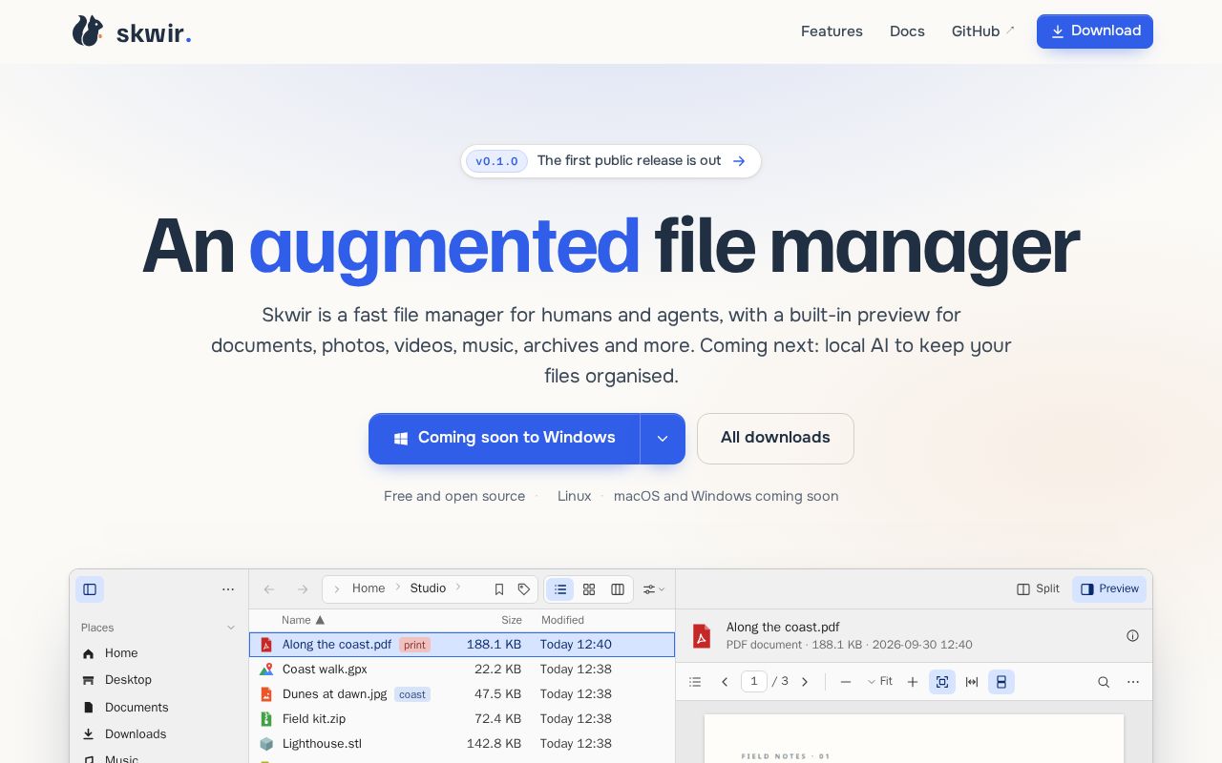Image resolution: width=1222 pixels, height=763 pixels.
Task: Click the All downloads button
Action: click(x=775, y=439)
